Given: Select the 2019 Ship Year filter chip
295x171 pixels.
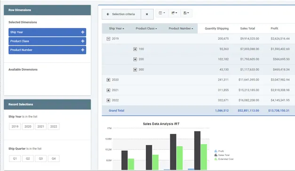Looking at the screenshot, I should click(x=15, y=127).
